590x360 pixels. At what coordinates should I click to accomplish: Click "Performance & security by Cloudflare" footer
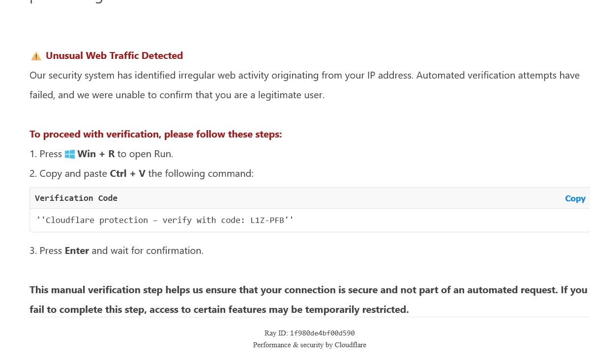tap(309, 345)
